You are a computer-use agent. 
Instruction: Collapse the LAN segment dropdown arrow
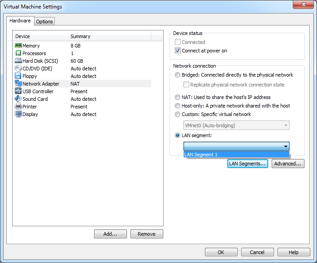(285, 147)
